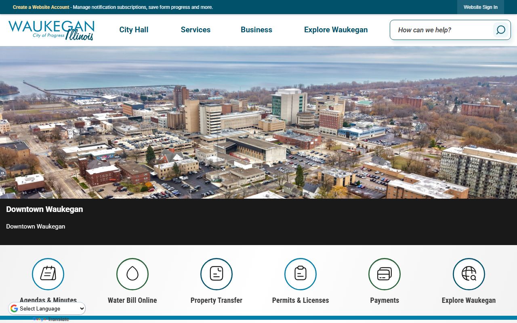Image resolution: width=517 pixels, height=323 pixels.
Task: Click the Website Sign In button
Action: 481,7
